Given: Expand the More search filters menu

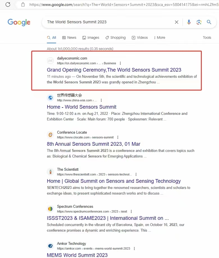Looking at the screenshot, I should click(159, 38).
